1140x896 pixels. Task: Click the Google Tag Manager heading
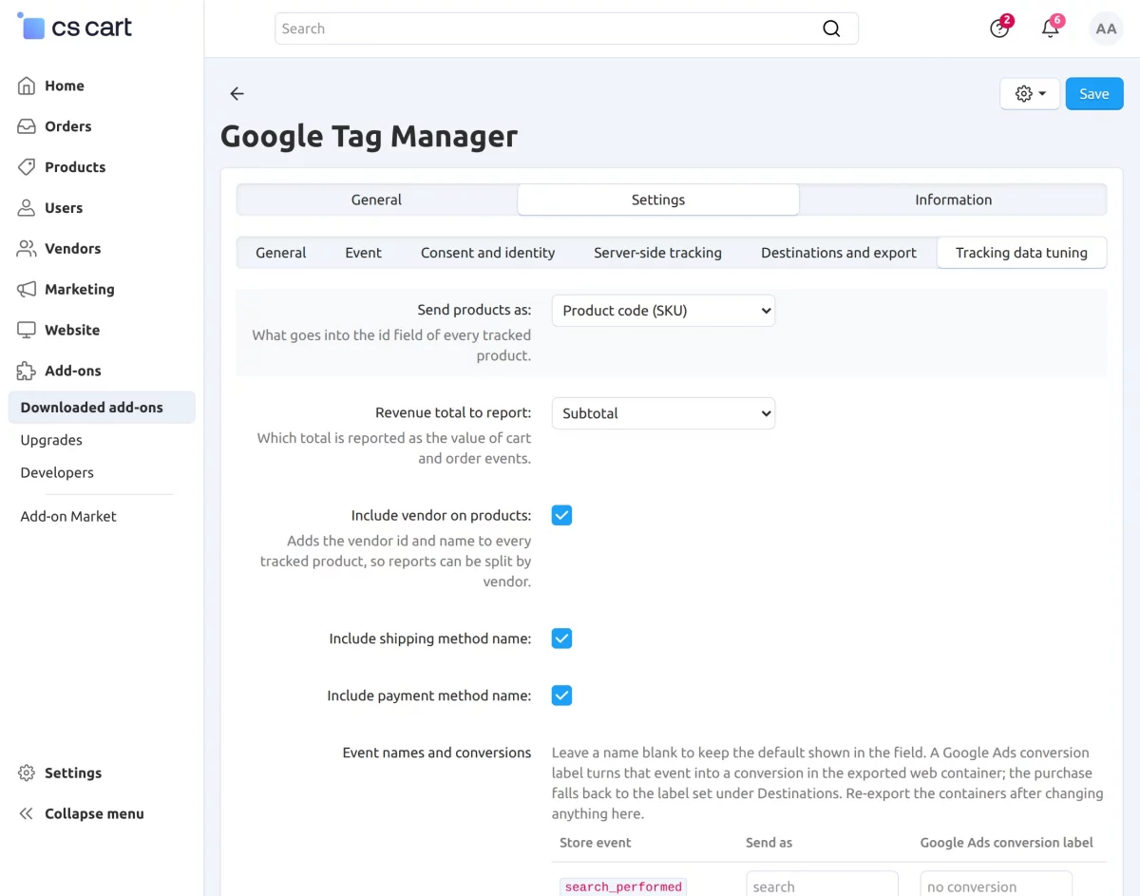click(x=369, y=136)
